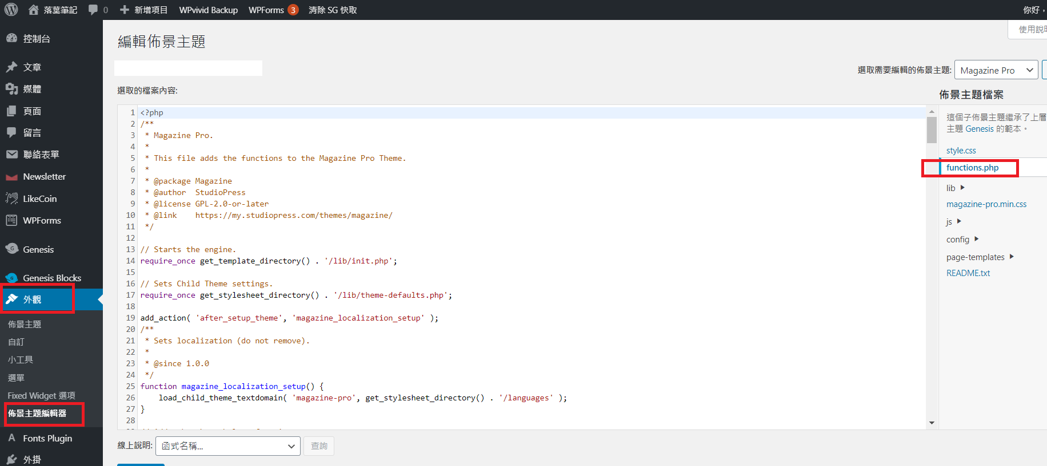Open the comments bubble icon in the admin bar
This screenshot has height=466, width=1047.
point(93,10)
